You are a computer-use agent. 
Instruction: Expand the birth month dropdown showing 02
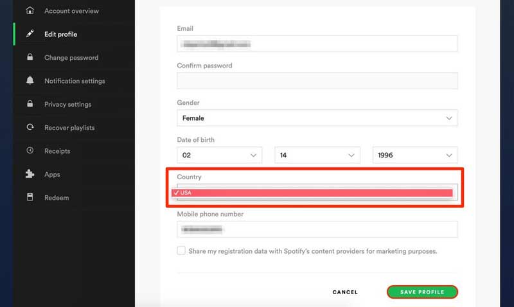(x=219, y=155)
